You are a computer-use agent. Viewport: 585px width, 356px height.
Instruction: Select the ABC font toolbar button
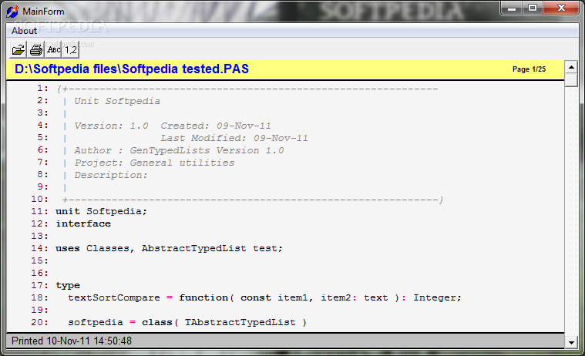click(54, 49)
